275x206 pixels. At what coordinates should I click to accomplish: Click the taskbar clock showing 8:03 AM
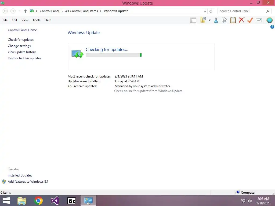[263, 201]
